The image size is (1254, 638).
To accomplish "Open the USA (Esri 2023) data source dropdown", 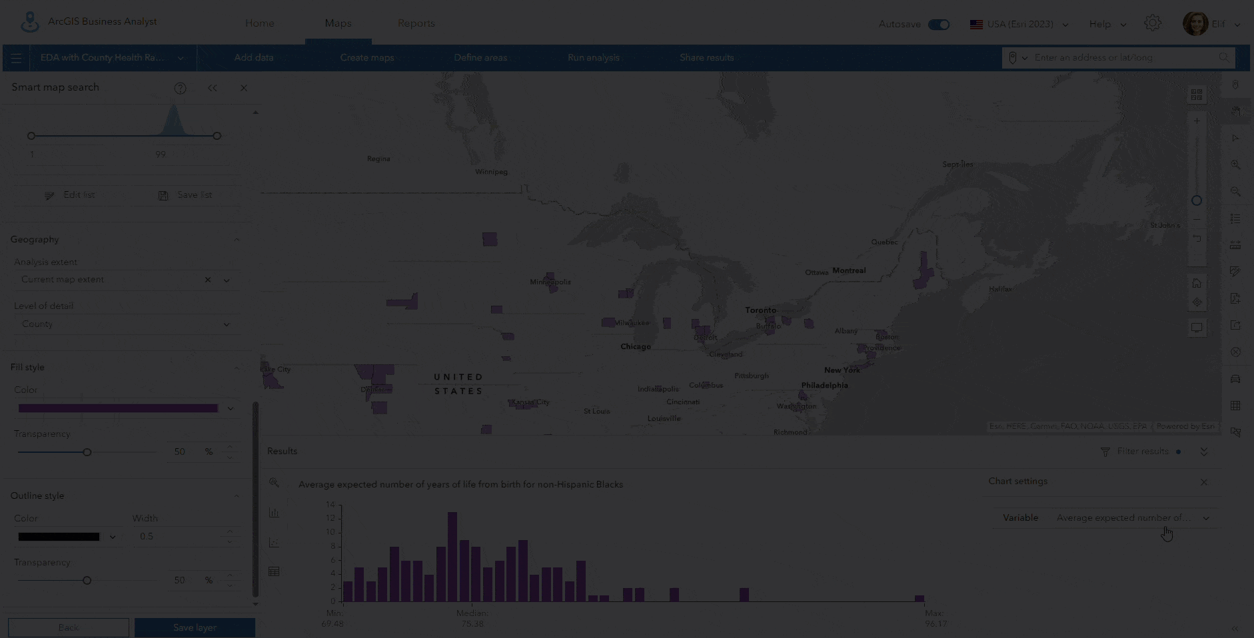I will (1019, 25).
